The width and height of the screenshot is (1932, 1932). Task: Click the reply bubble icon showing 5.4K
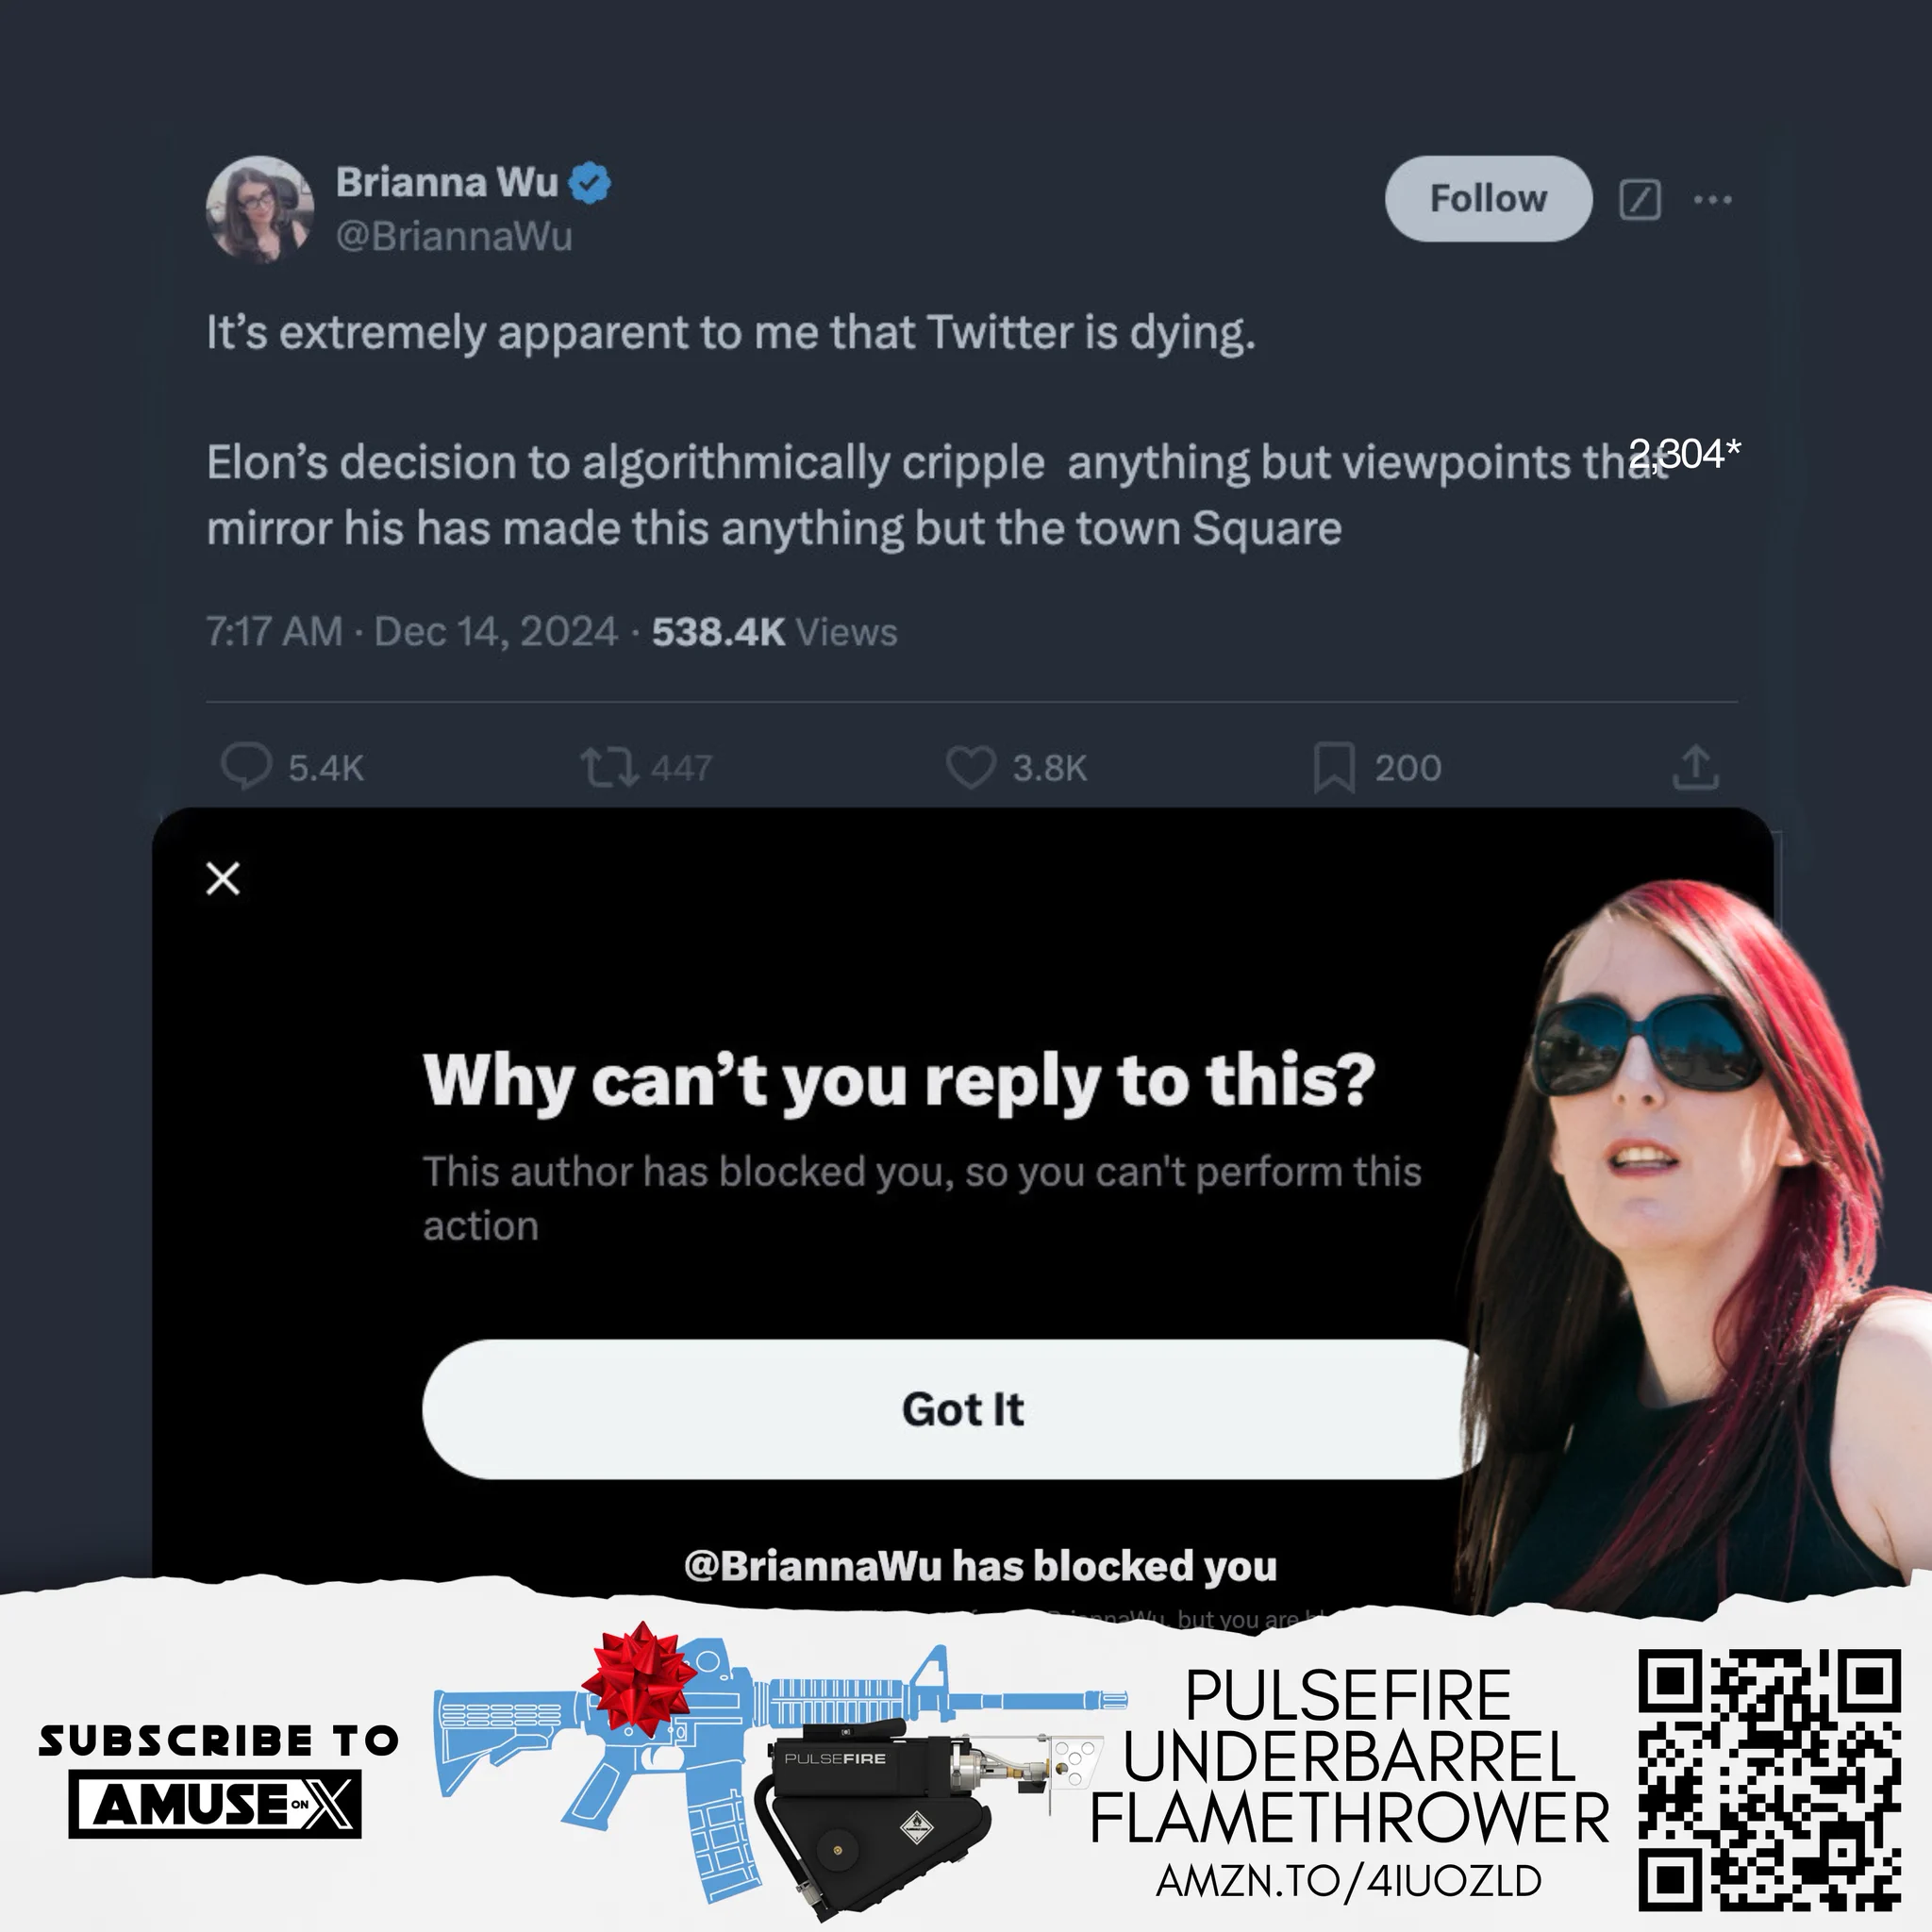(x=246, y=767)
